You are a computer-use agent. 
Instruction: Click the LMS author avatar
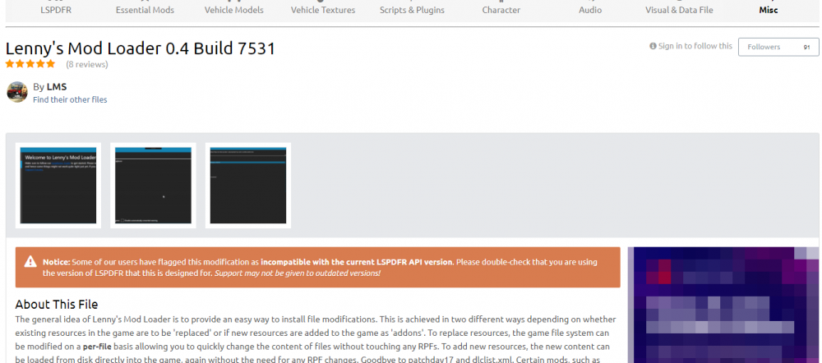(16, 92)
